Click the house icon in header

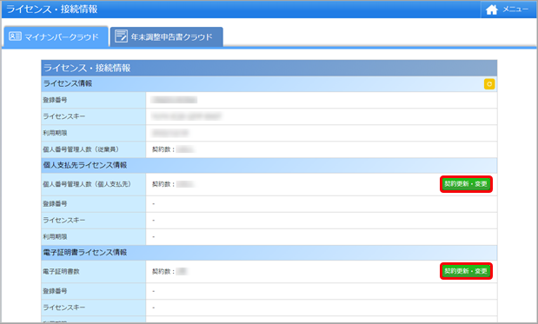tap(492, 10)
